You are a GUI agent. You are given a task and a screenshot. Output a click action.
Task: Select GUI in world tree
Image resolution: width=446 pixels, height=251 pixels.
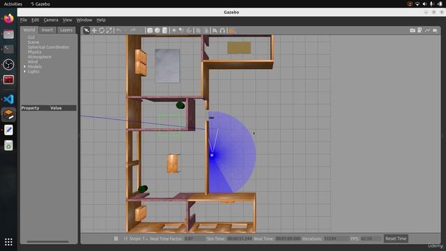(x=31, y=38)
